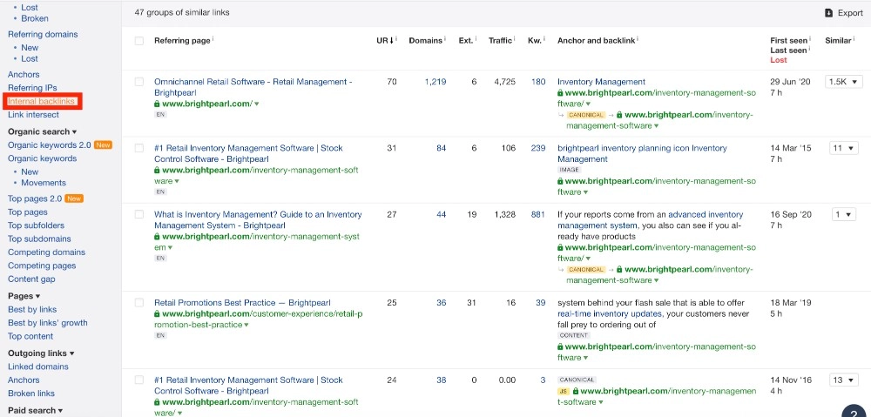Go to Content gap in sidebar
The width and height of the screenshot is (871, 417).
tap(31, 279)
